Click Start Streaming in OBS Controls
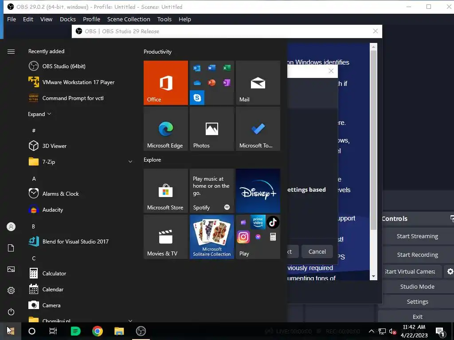Image resolution: width=454 pixels, height=340 pixels. pyautogui.click(x=417, y=236)
